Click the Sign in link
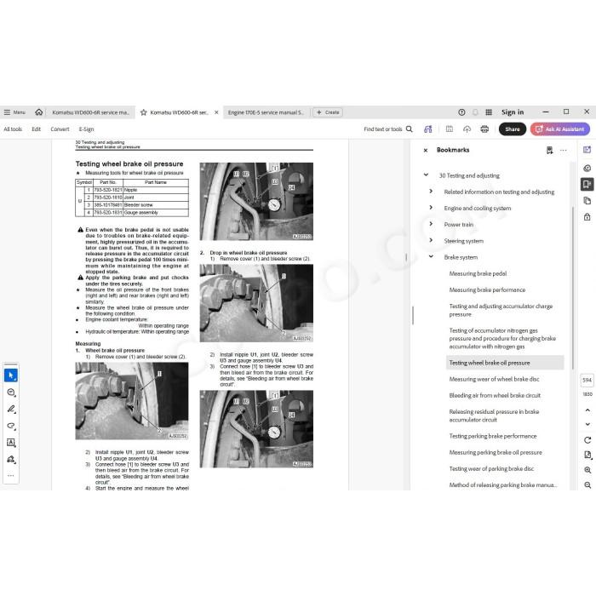 (513, 112)
